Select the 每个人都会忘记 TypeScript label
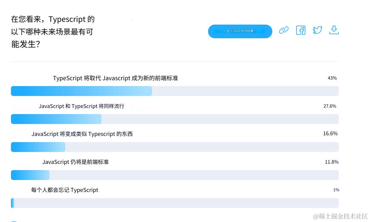Image resolution: width=370 pixels, height=222 pixels. [x=65, y=190]
